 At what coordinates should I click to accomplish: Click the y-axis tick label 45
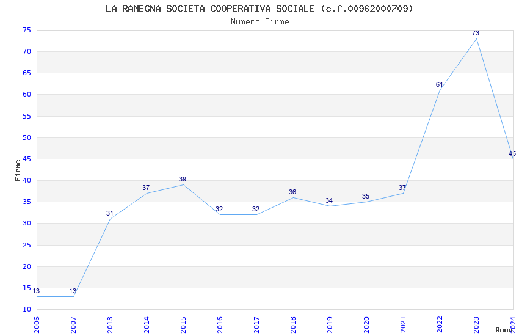(x=27, y=159)
